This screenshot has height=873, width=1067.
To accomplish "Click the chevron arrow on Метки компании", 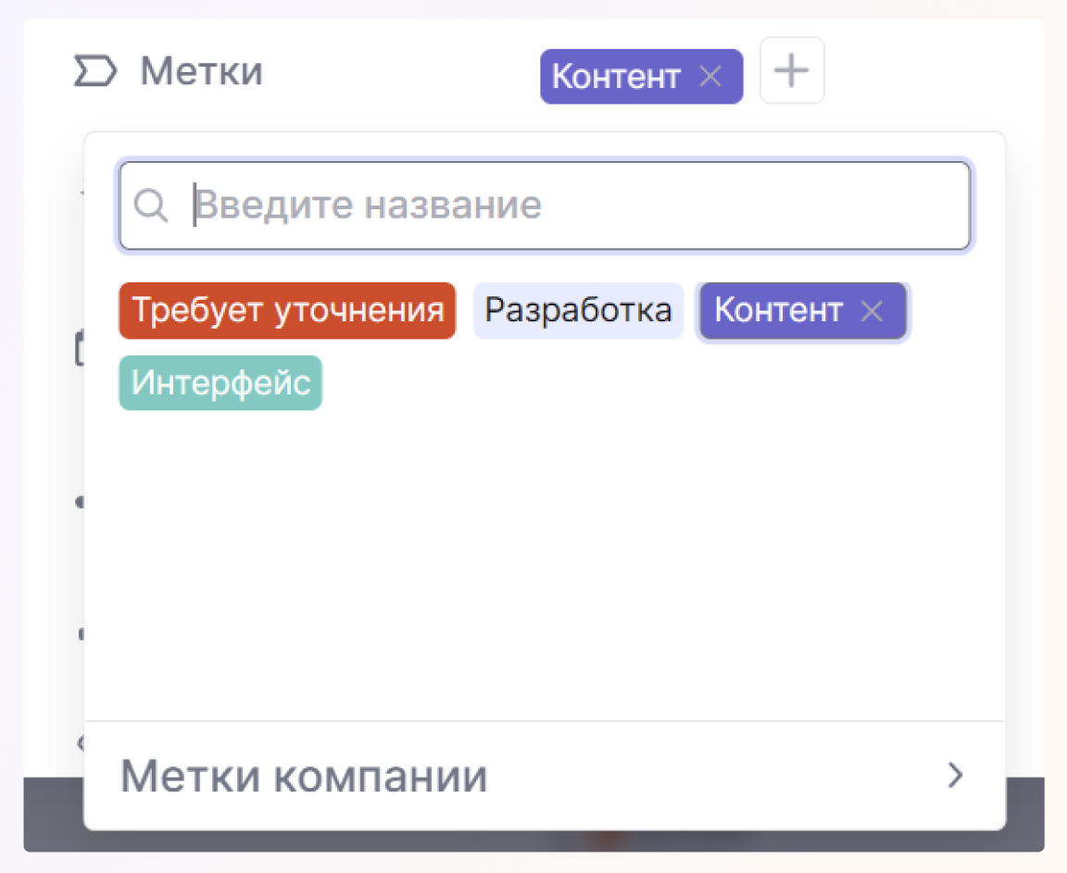I will pyautogui.click(x=955, y=776).
